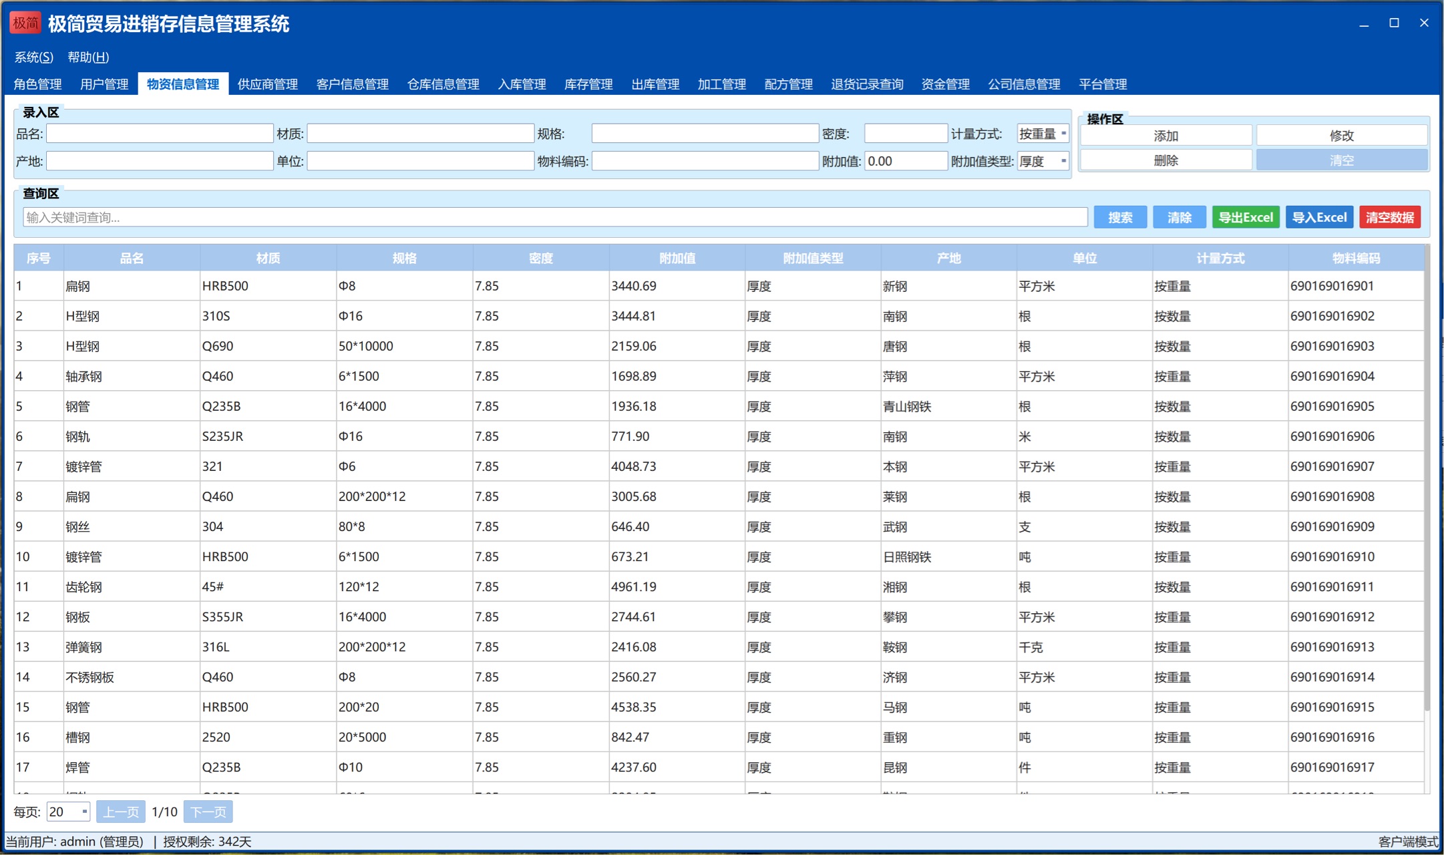
Task: Open the 帮助(H) menu
Action: (x=88, y=57)
